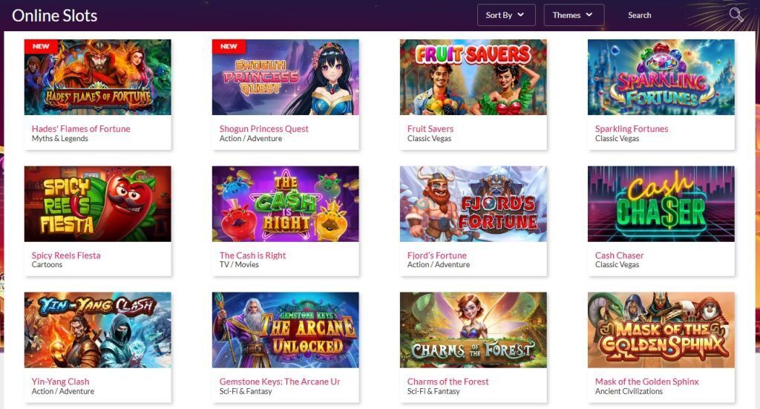Open Hades' Flames of Fortune thumbnail
The width and height of the screenshot is (760, 409).
click(97, 77)
